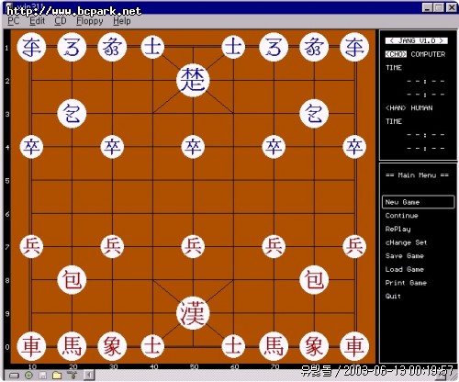Image resolution: width=459 pixels, height=382 pixels.
Task: Select the left red 馬 horse piece
Action: pyautogui.click(x=72, y=346)
